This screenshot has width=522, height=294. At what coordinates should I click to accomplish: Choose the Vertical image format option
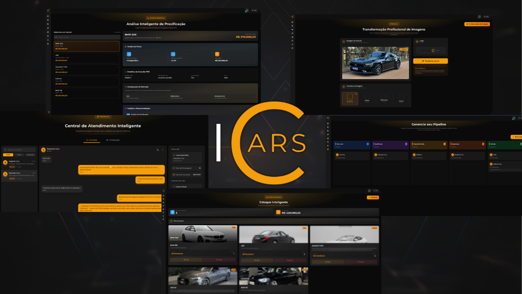tap(400, 98)
